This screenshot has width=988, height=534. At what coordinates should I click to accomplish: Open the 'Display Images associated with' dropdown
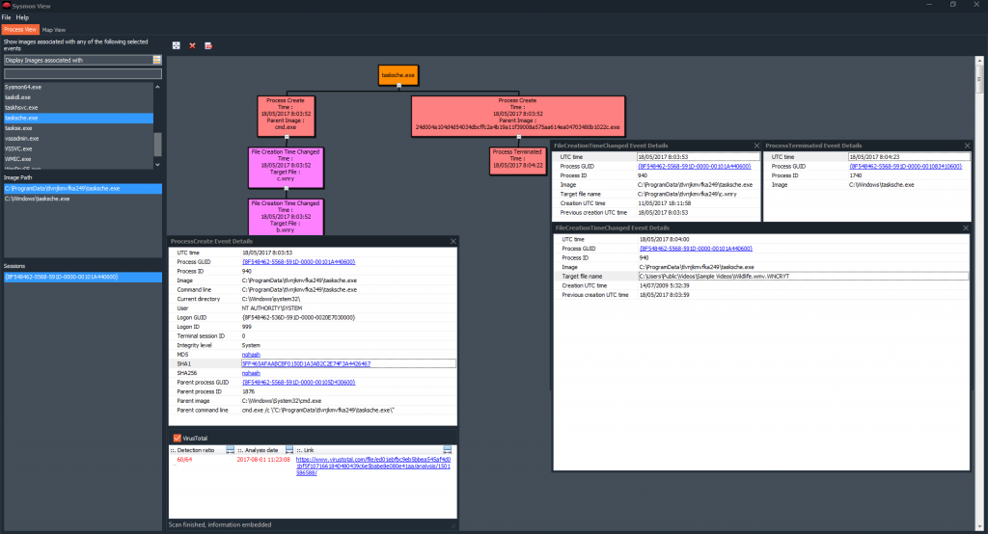157,60
